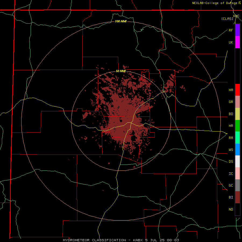The height and width of the screenshot is (242, 242).
Task: Click the ND black legend swatch
Action: pos(237,209)
